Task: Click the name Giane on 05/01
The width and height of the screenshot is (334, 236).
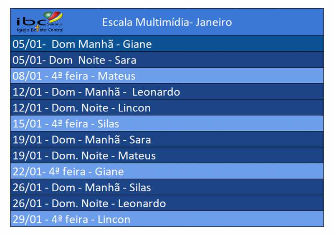Action: click(x=137, y=44)
